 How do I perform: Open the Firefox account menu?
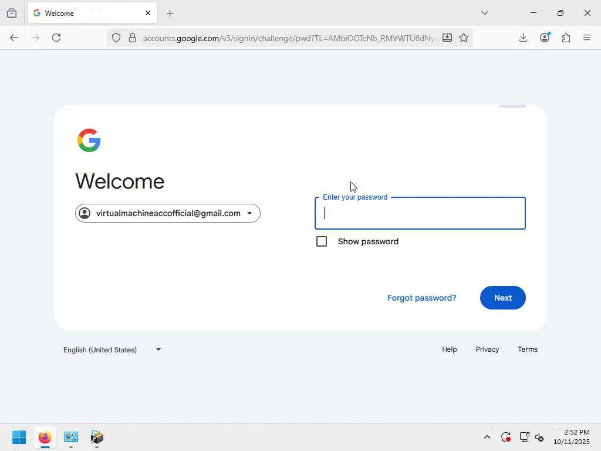[x=545, y=38]
